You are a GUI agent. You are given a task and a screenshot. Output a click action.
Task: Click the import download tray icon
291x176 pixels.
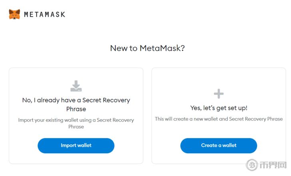click(76, 86)
